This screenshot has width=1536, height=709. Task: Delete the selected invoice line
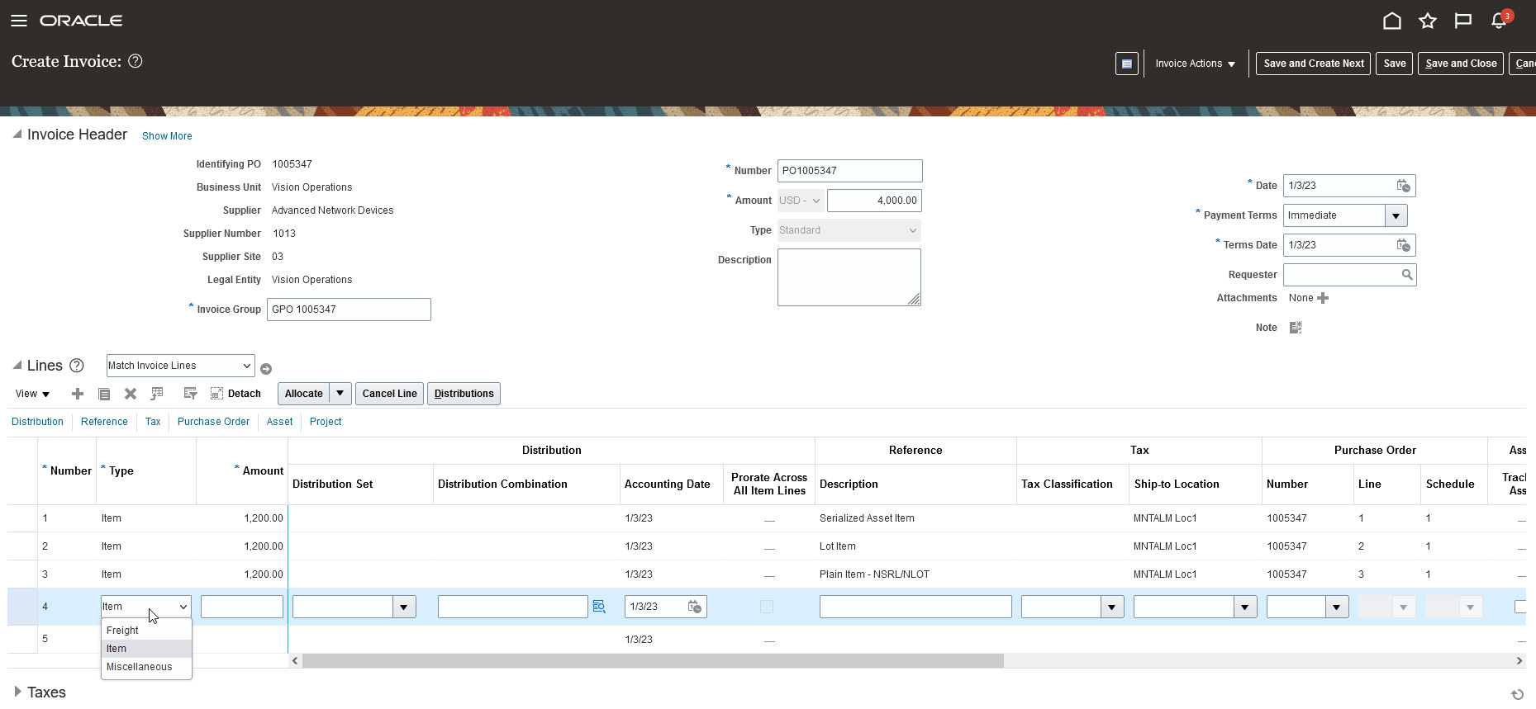click(x=131, y=394)
